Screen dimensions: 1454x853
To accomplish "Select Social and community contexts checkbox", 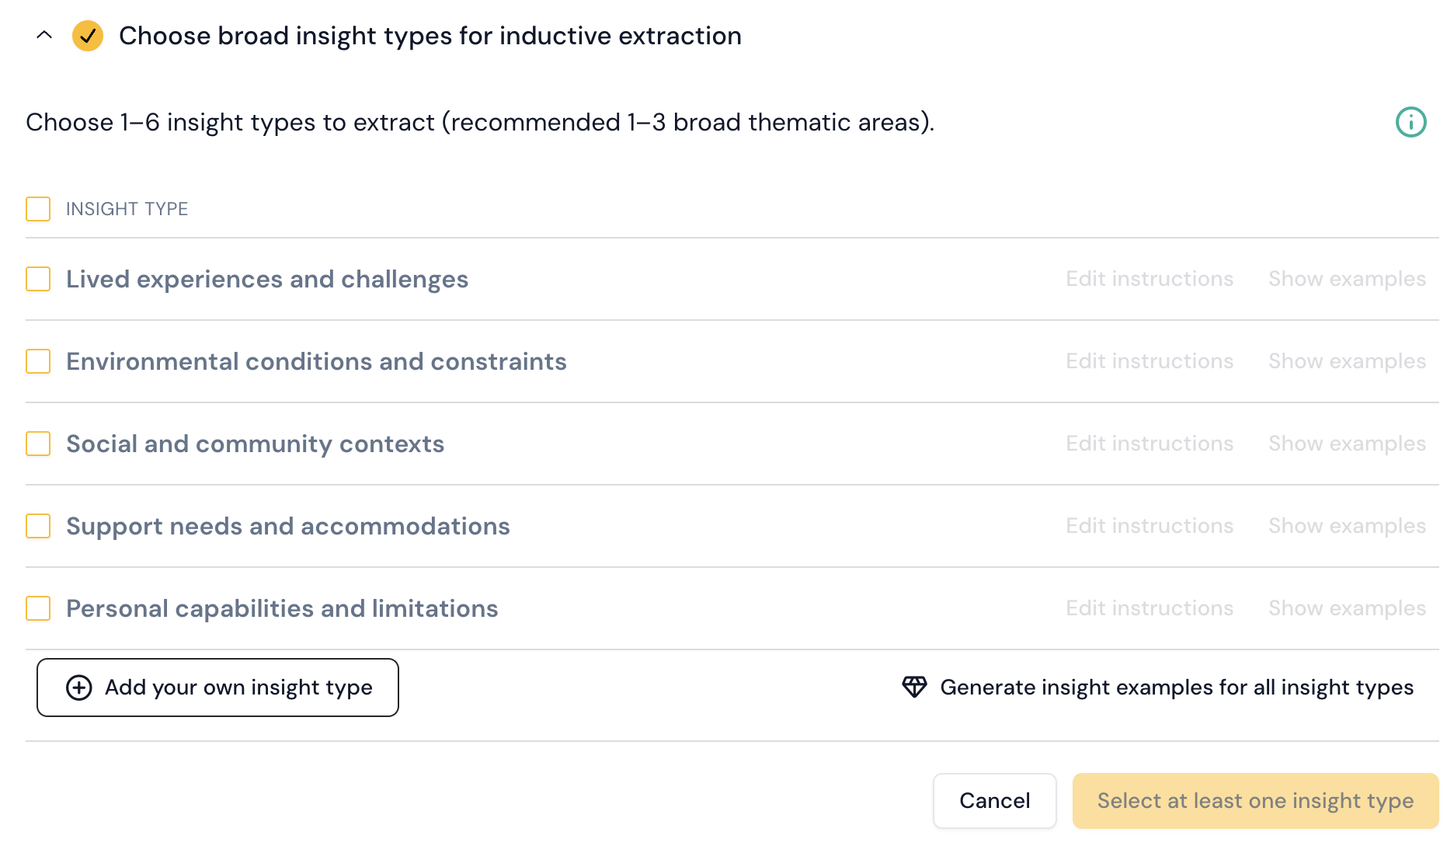I will coord(38,444).
